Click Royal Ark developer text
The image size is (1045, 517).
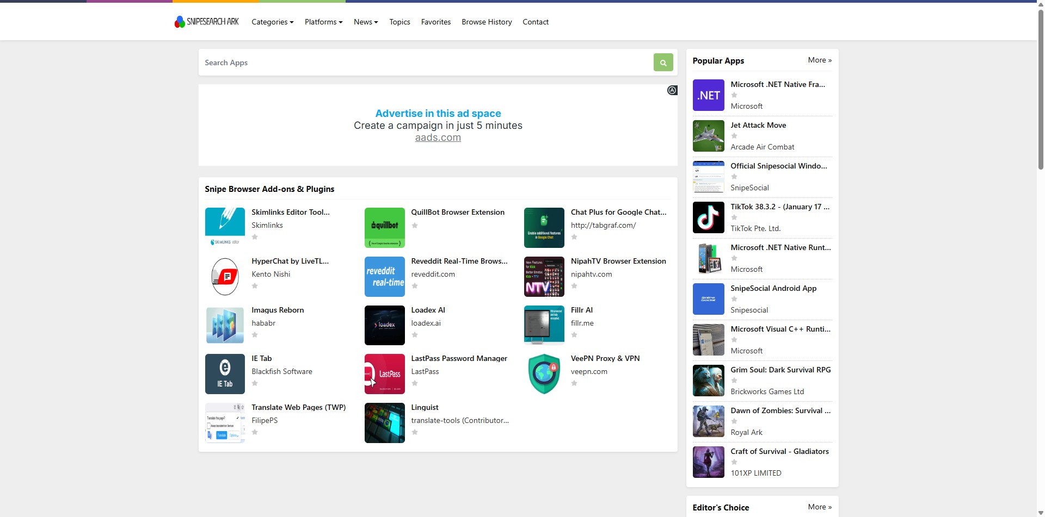[x=746, y=432]
